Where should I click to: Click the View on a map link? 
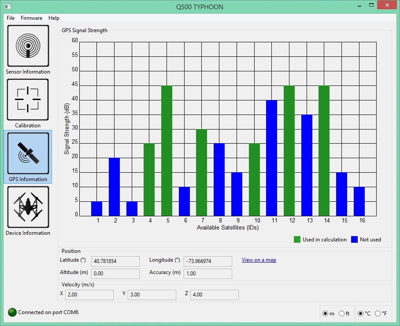259,260
